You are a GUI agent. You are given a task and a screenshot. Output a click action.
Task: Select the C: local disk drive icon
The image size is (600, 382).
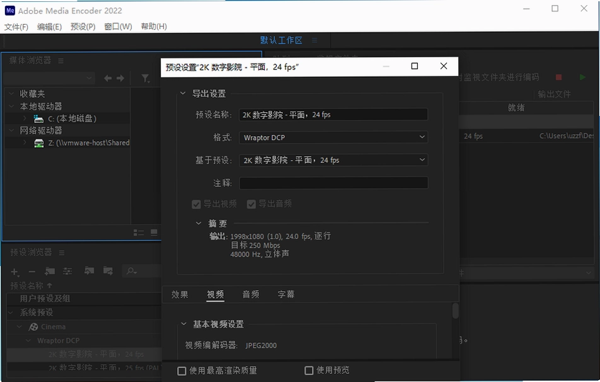point(38,119)
